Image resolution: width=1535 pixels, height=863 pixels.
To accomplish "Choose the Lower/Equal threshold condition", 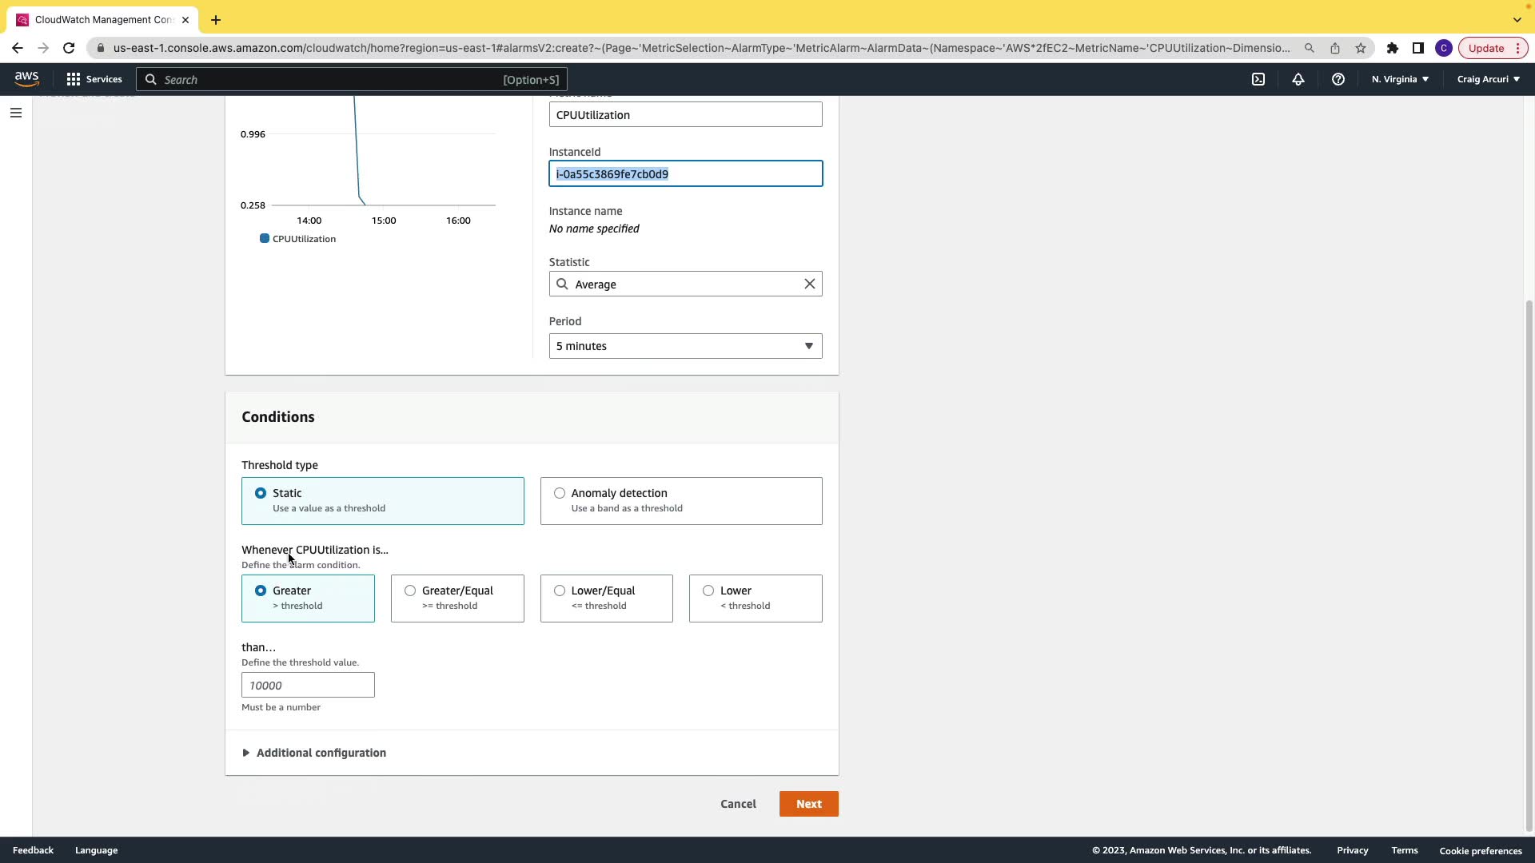I will tap(560, 591).
